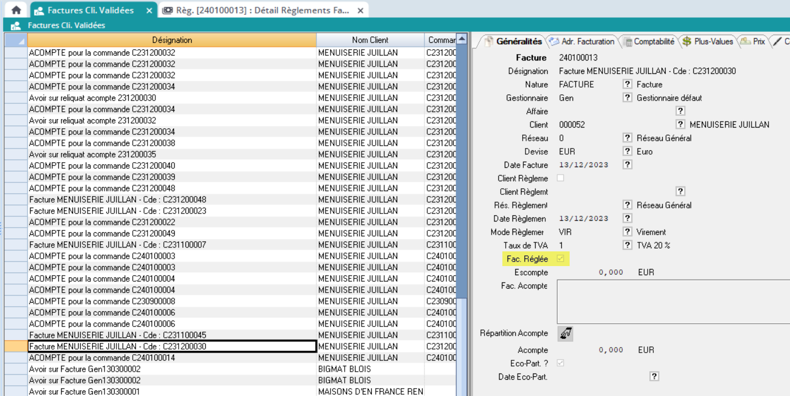Screen dimensions: 790x396
Task: Open the Date Règlement '?' date picker
Action: pos(627,218)
